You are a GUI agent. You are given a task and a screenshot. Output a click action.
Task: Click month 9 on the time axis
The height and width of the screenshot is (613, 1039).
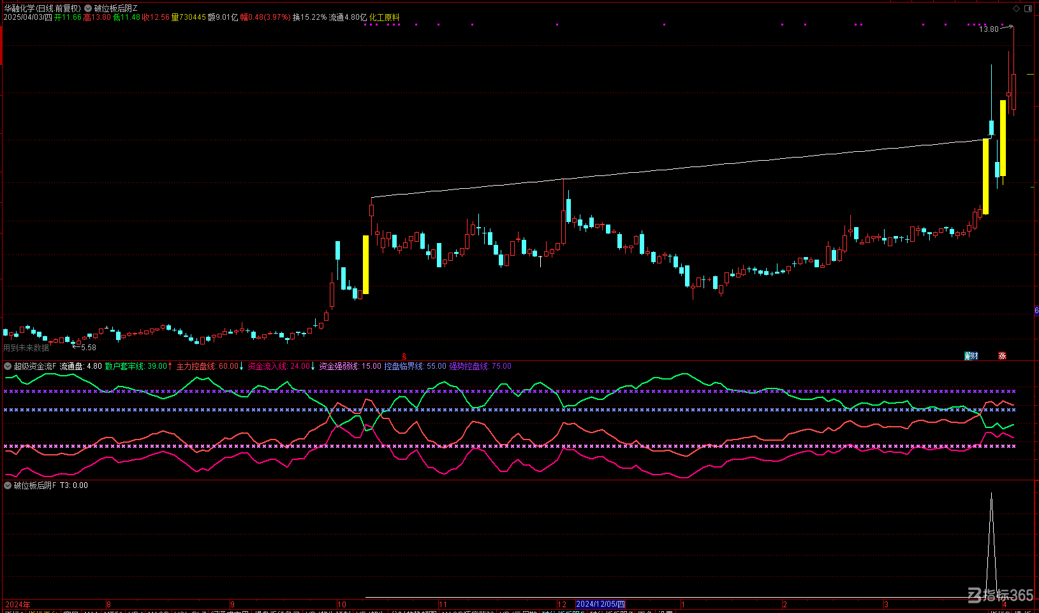[232, 605]
